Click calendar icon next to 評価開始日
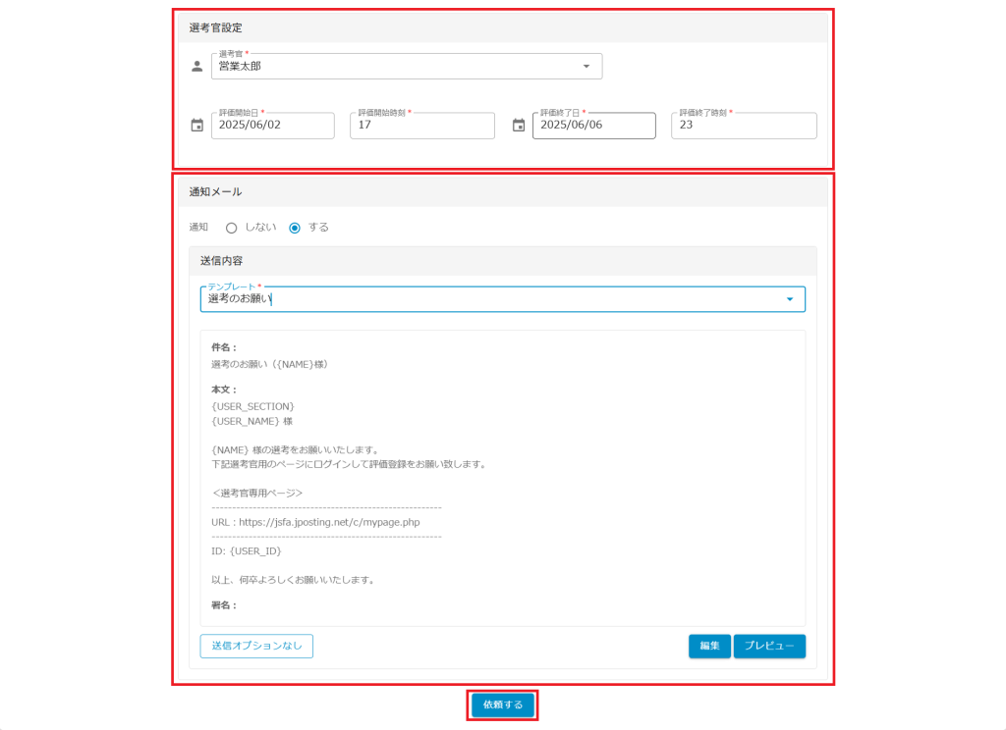The height and width of the screenshot is (730, 1006). point(196,126)
